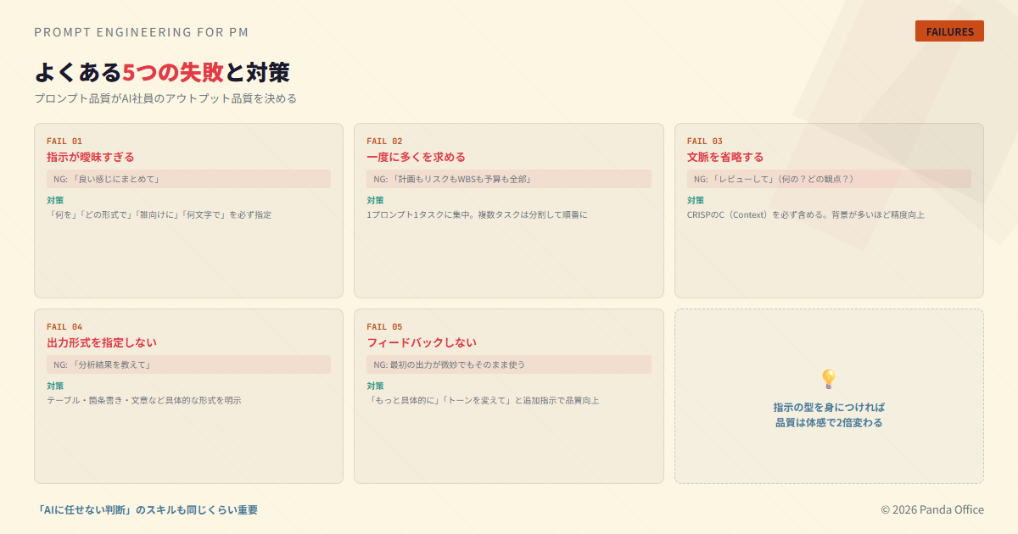This screenshot has height=534, width=1018.
Task: Click the 「AIに任せない判断」 footer link
Action: click(x=148, y=509)
